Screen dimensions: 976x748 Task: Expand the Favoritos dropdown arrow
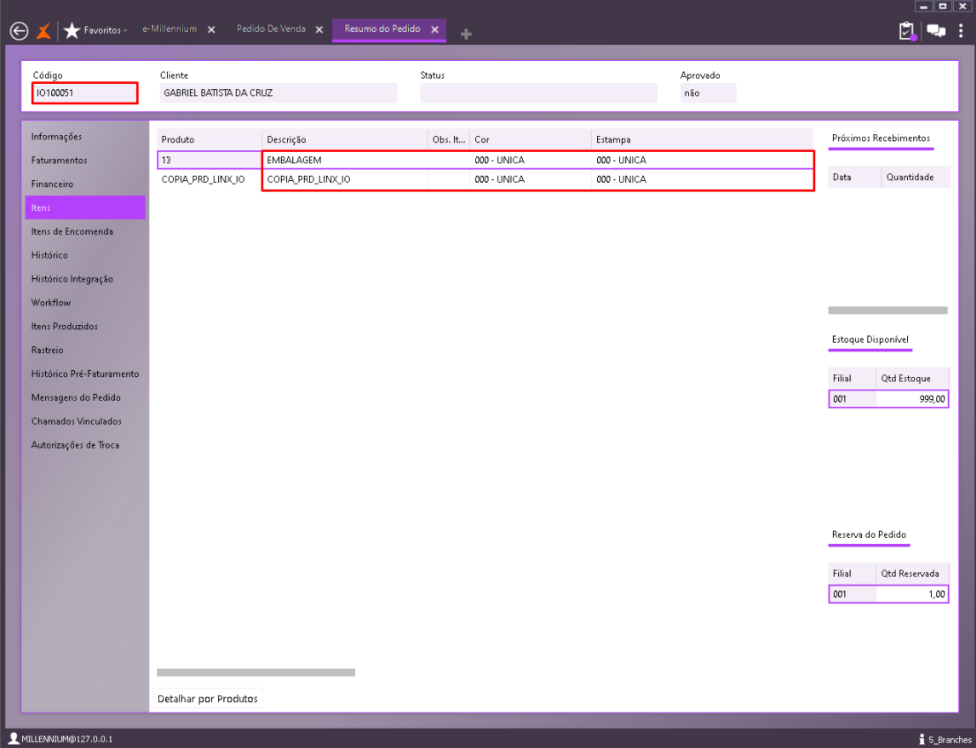tap(125, 31)
